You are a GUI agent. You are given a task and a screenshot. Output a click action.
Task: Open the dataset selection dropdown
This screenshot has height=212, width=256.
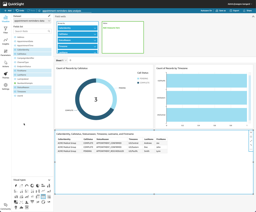32,21
